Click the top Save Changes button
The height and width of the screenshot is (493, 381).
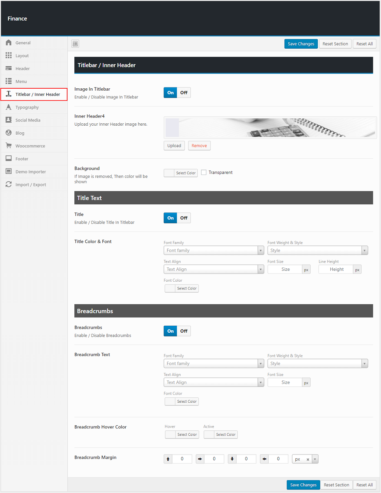coord(301,44)
